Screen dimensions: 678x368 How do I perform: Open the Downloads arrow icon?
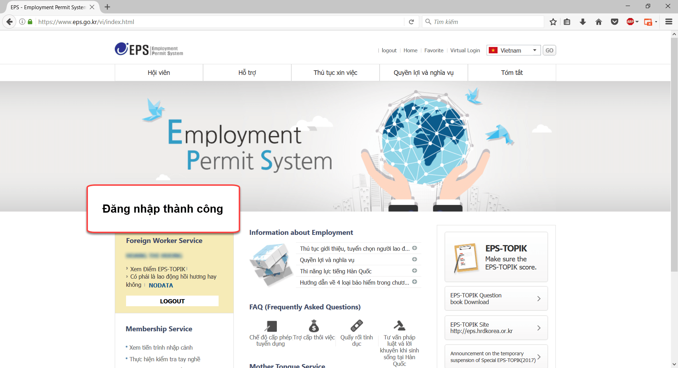pyautogui.click(x=583, y=22)
